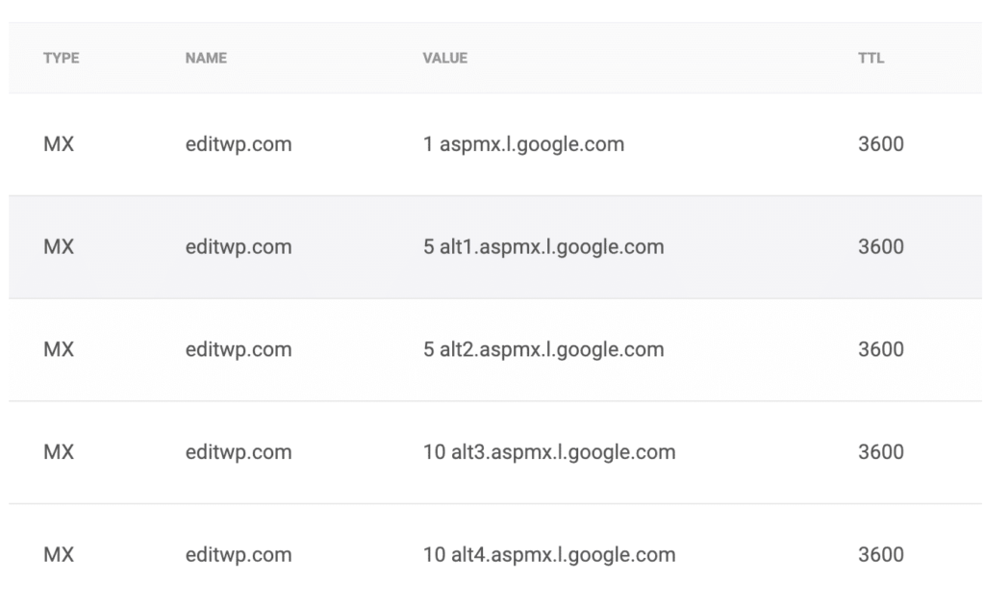Click MX type in the priority 1 aspmx row

(59, 144)
